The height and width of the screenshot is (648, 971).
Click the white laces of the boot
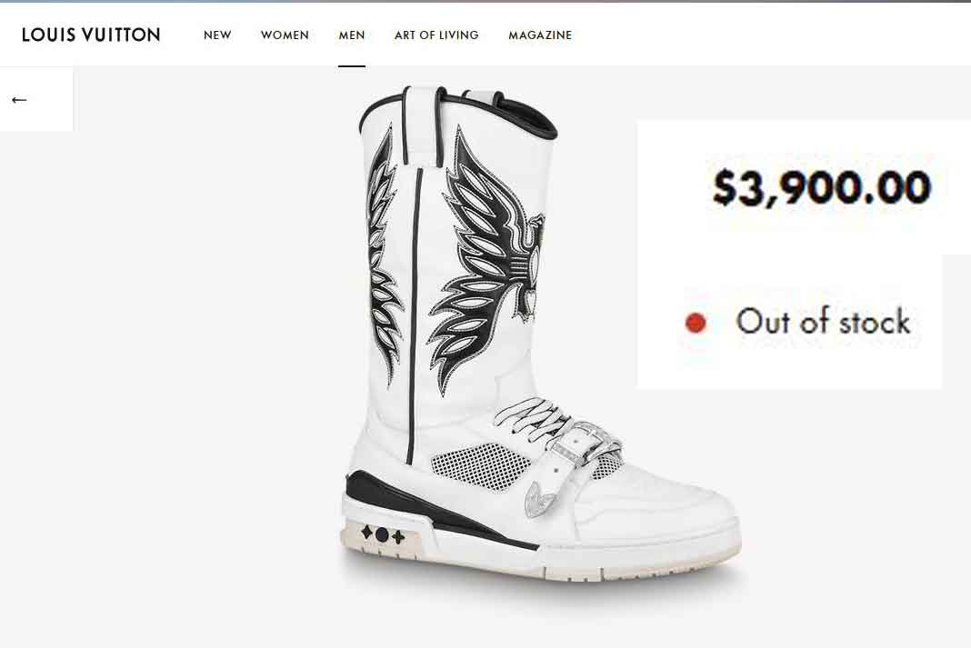[533, 420]
